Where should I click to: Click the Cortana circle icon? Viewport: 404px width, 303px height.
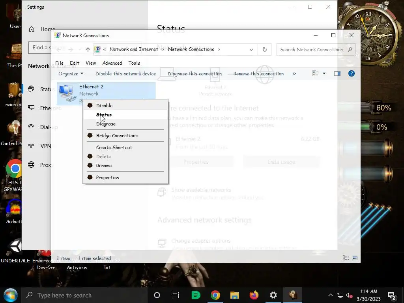(157, 295)
